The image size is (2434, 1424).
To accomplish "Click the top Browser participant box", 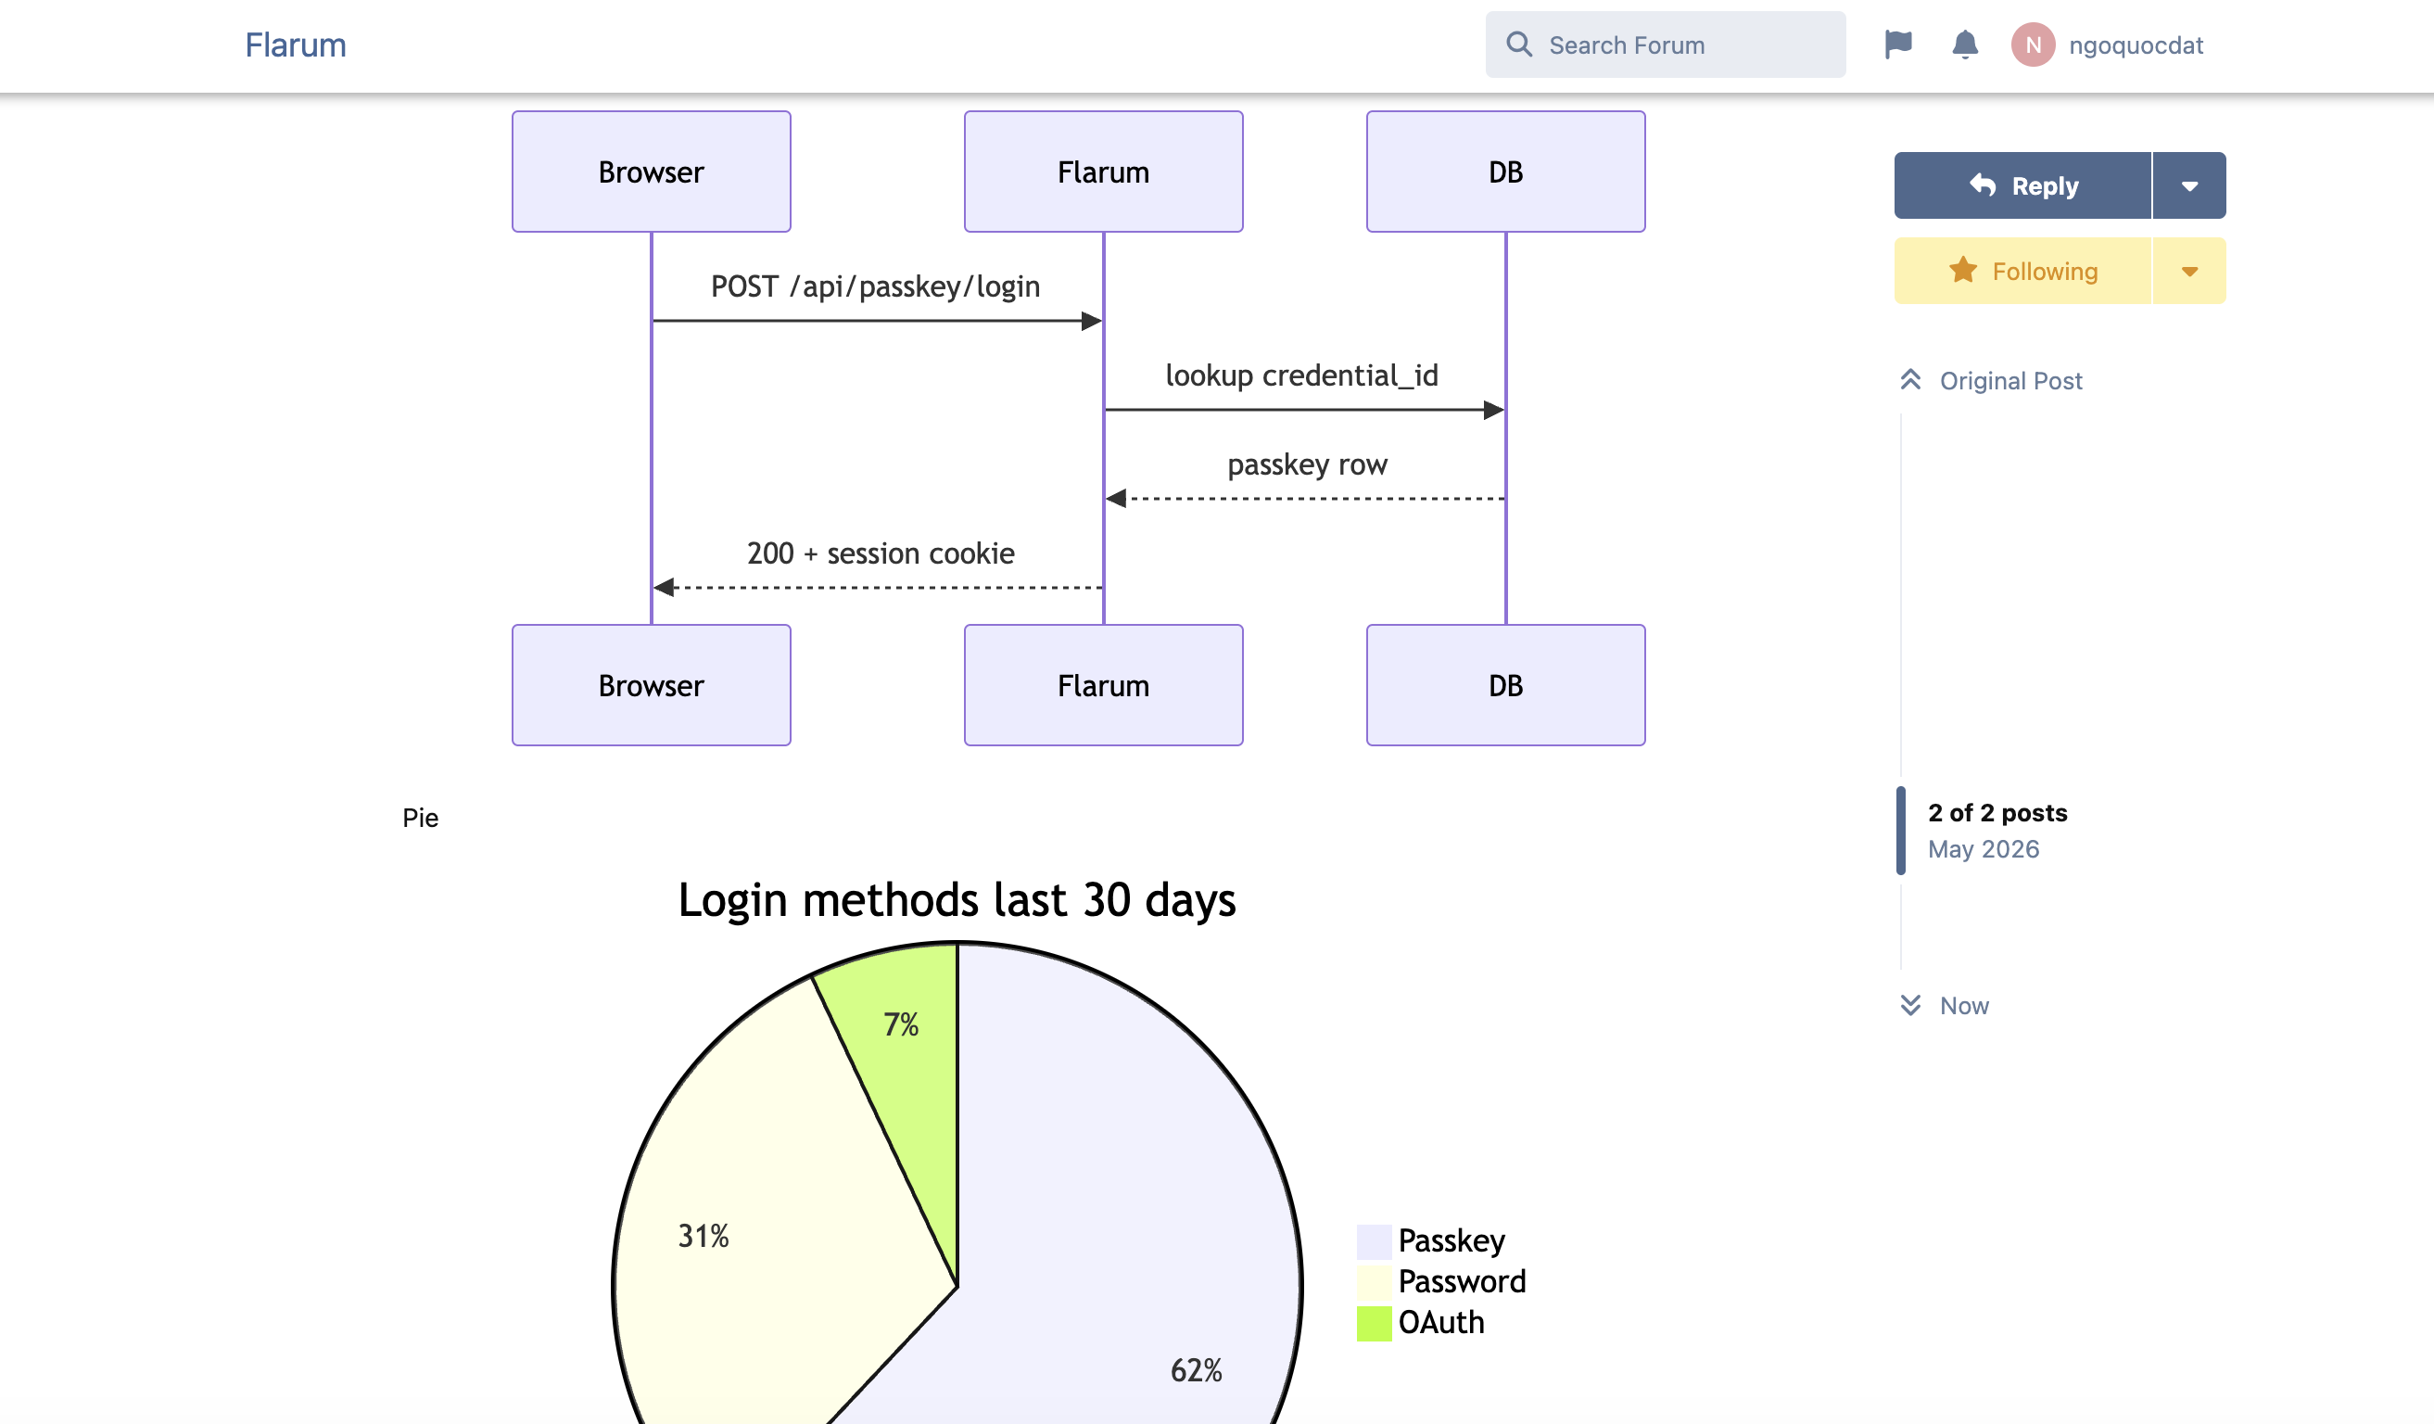I will (651, 172).
